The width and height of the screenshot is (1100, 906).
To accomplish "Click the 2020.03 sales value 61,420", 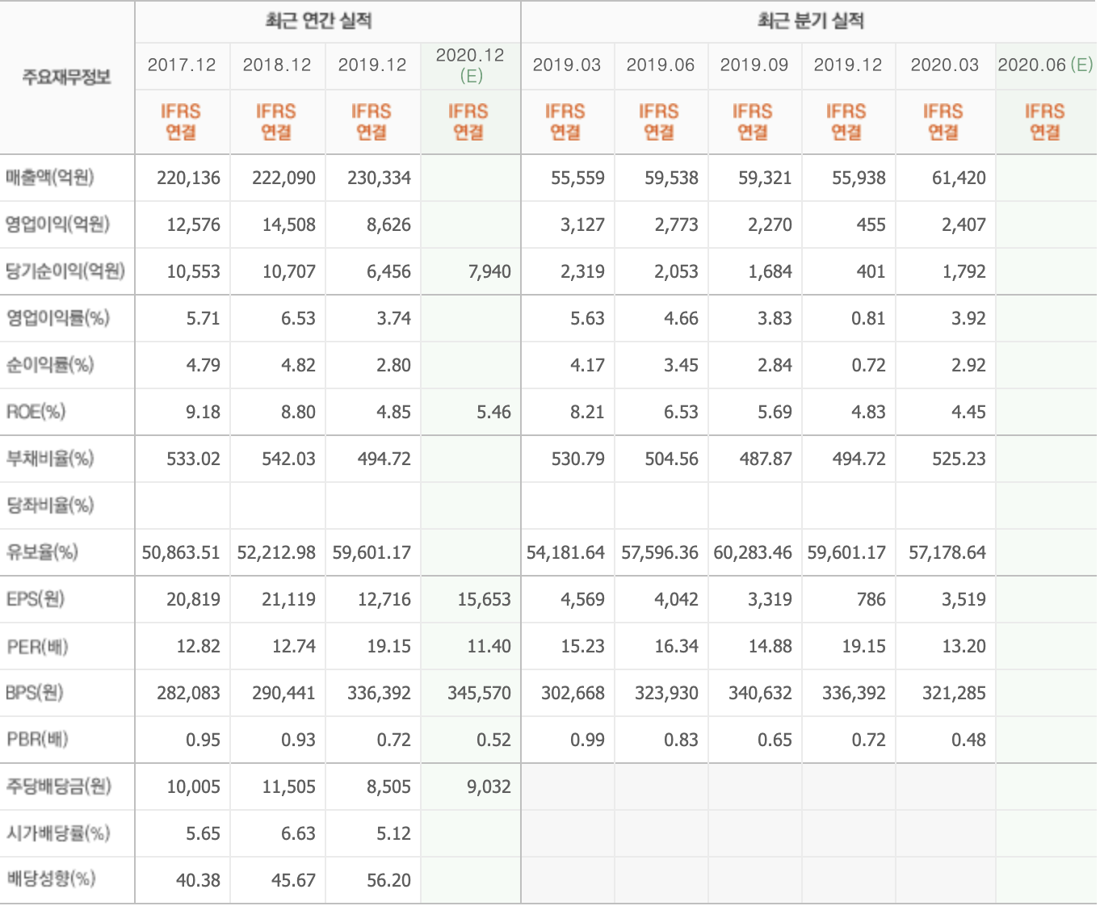I will tap(959, 178).
